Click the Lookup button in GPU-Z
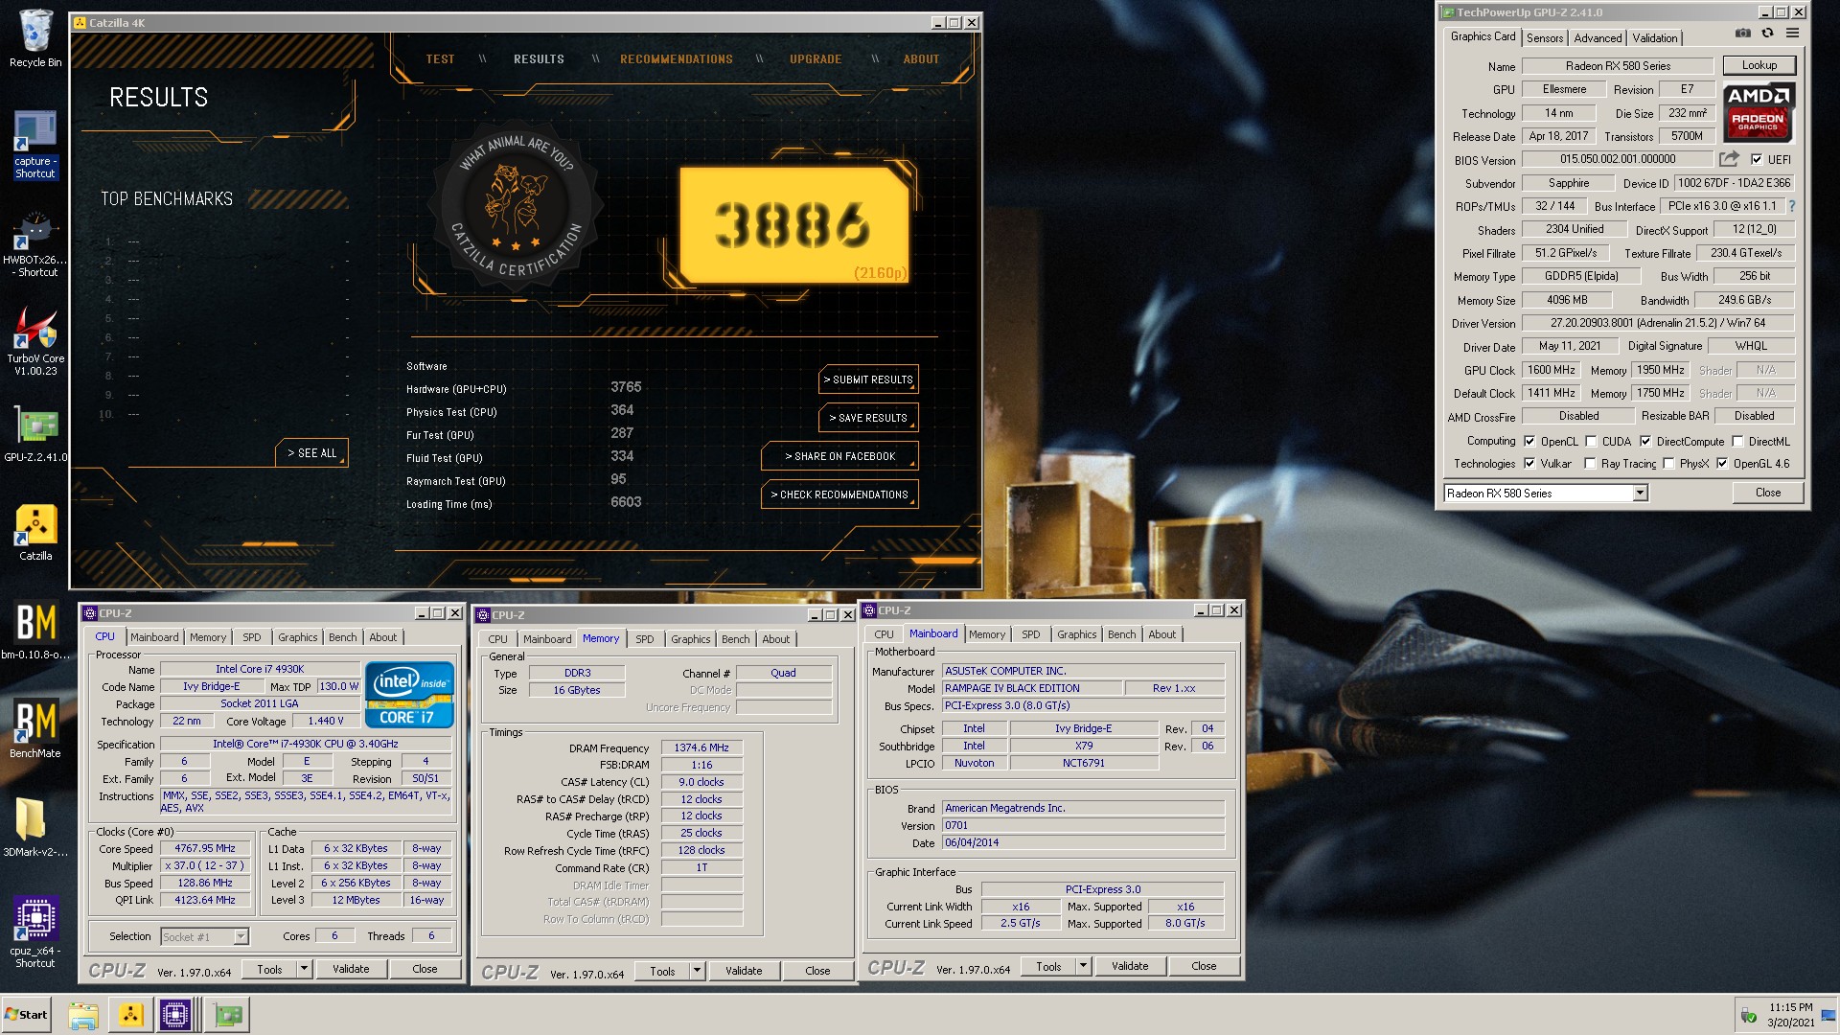This screenshot has height=1035, width=1840. click(1759, 65)
